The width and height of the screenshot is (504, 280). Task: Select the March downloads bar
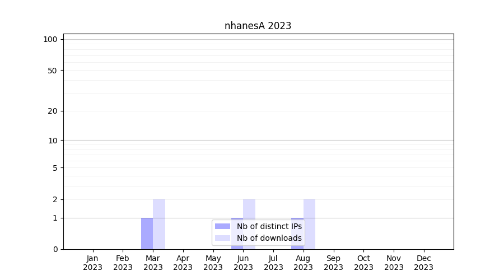(159, 224)
